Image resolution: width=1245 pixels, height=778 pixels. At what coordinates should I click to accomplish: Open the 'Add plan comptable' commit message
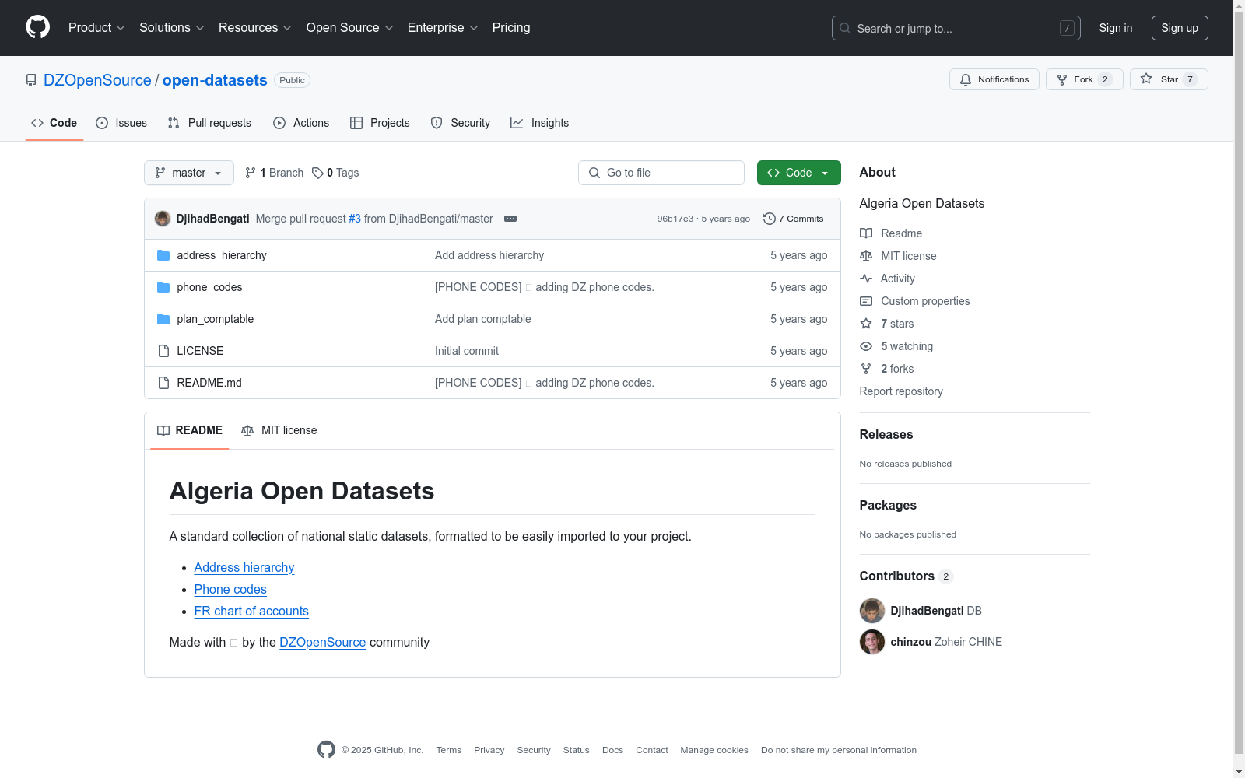point(483,319)
